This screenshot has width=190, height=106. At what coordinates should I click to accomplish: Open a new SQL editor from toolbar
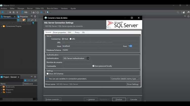25,12
